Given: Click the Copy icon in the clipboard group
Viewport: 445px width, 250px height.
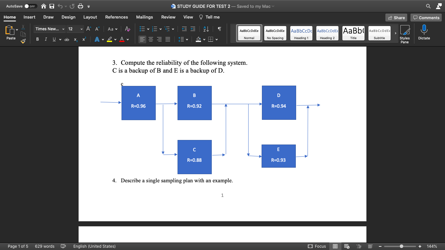Looking at the screenshot, I should point(23,34).
